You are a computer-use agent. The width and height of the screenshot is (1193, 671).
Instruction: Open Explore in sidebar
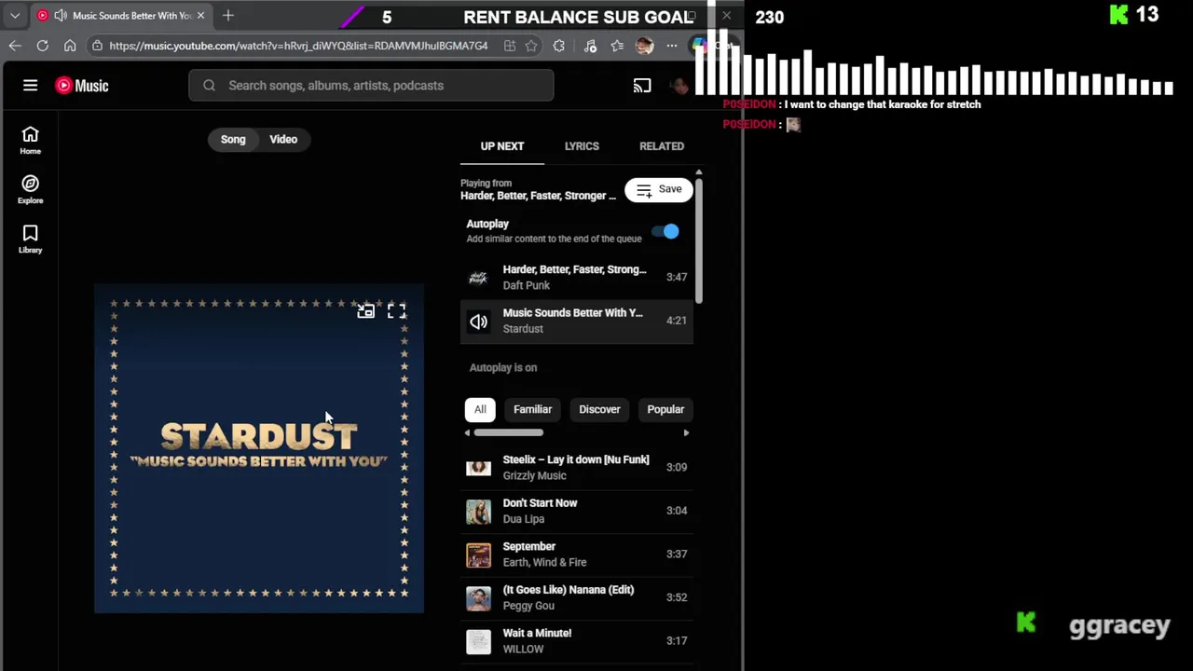click(30, 190)
